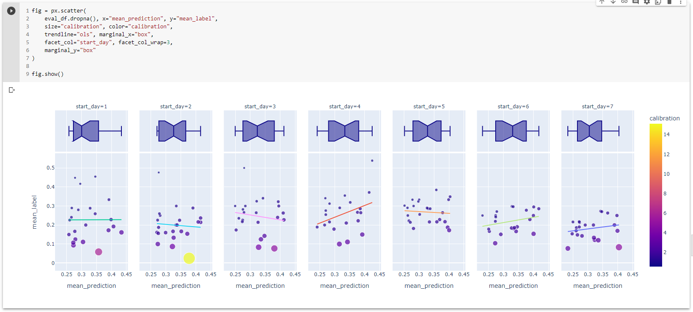Run the code cell
The image size is (693, 312).
(11, 11)
